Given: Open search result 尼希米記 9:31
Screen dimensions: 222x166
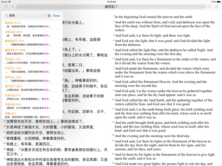Looking at the screenshot, I should 32,106.
